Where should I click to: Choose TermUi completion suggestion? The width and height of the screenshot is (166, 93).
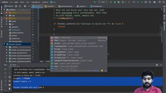78,43
